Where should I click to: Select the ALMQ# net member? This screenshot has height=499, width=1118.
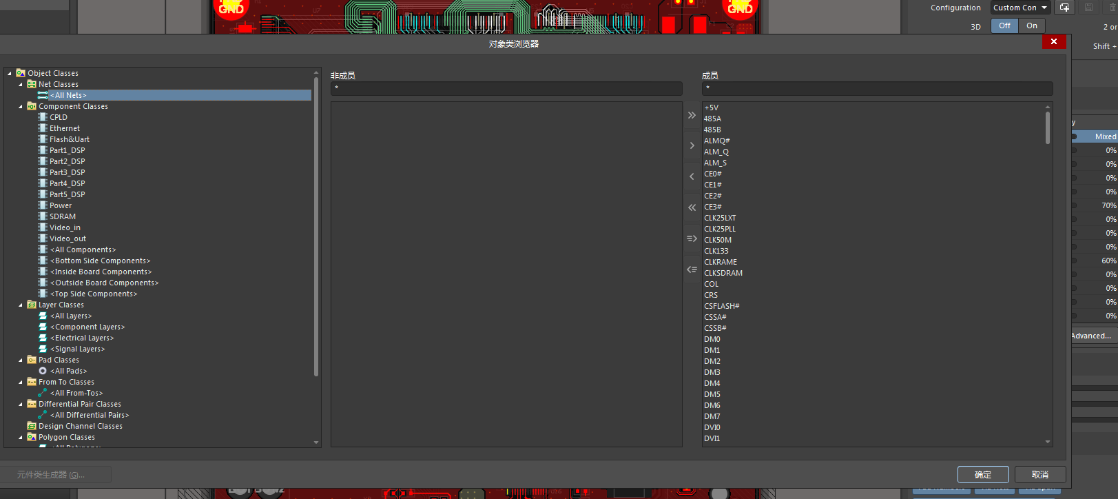tap(716, 141)
